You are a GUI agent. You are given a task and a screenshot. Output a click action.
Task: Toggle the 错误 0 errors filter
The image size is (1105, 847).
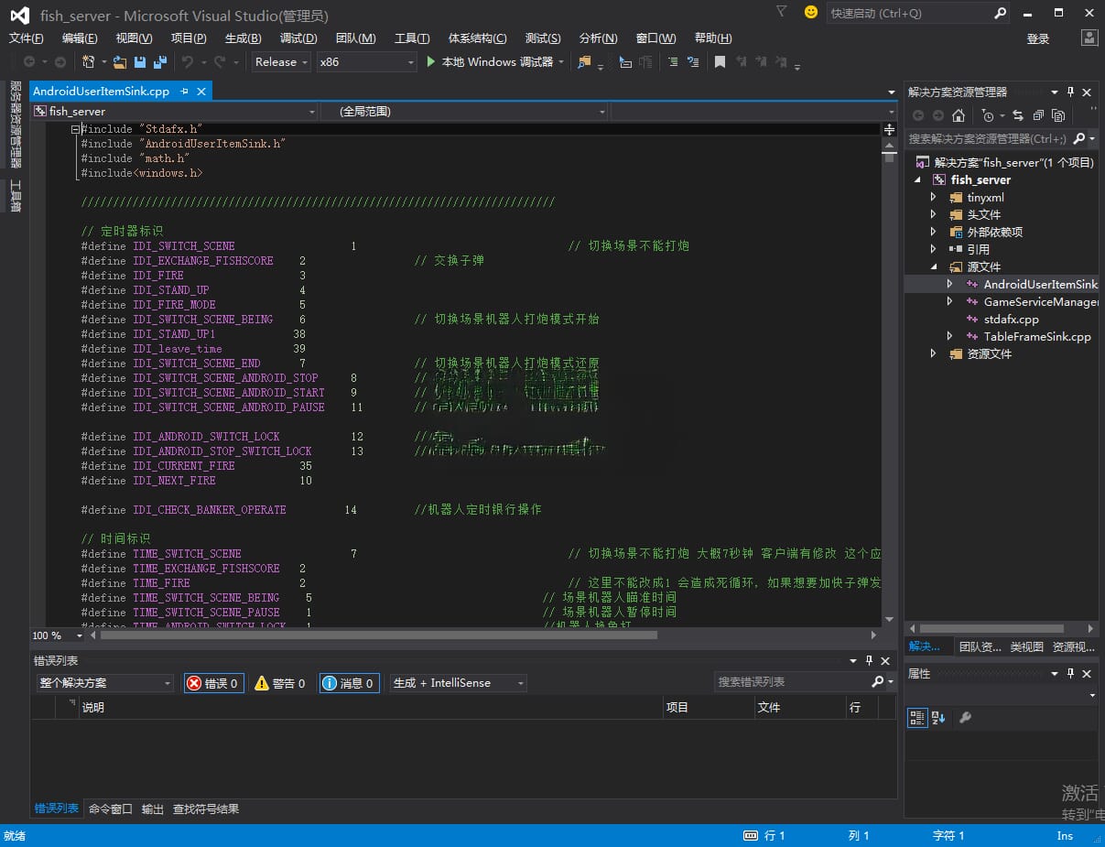coord(213,683)
